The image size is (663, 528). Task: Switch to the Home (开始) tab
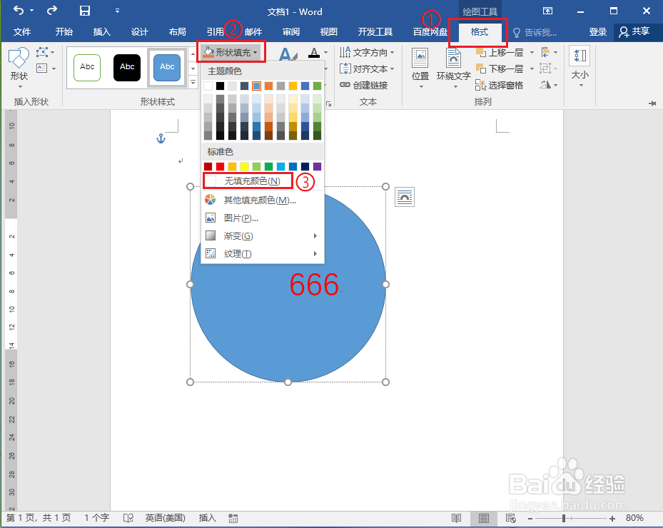(64, 31)
